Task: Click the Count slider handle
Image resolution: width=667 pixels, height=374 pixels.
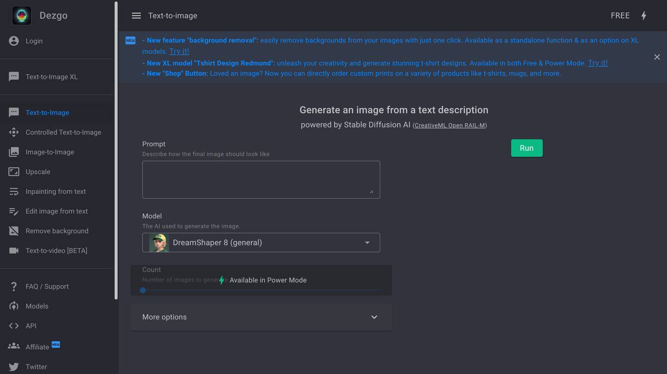Action: coord(143,290)
